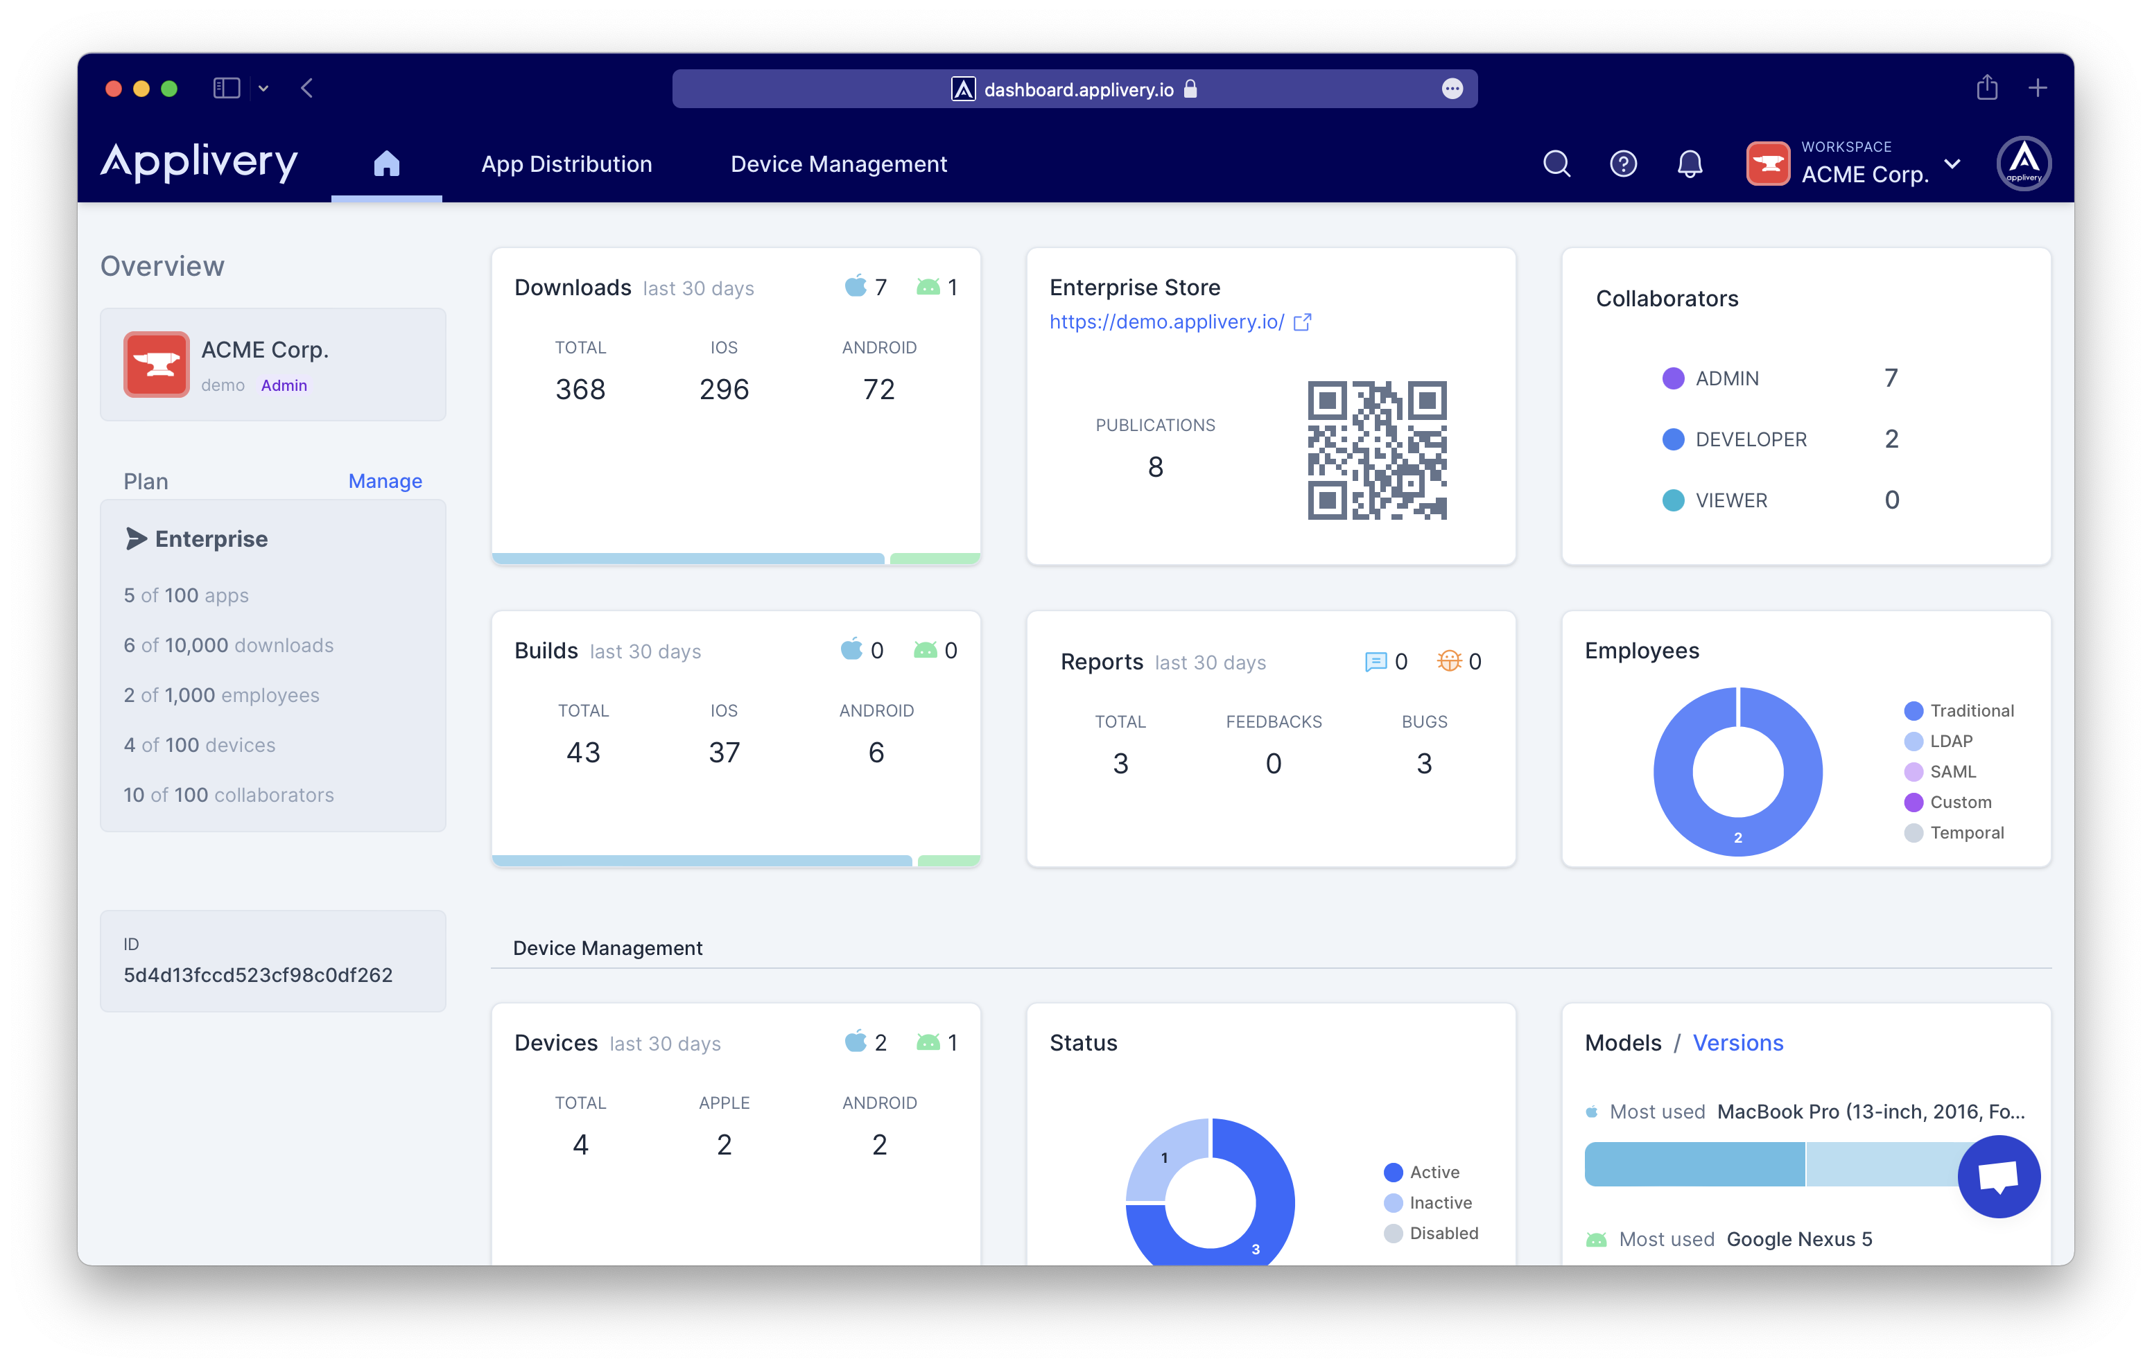Select the Models view label

1622,1043
